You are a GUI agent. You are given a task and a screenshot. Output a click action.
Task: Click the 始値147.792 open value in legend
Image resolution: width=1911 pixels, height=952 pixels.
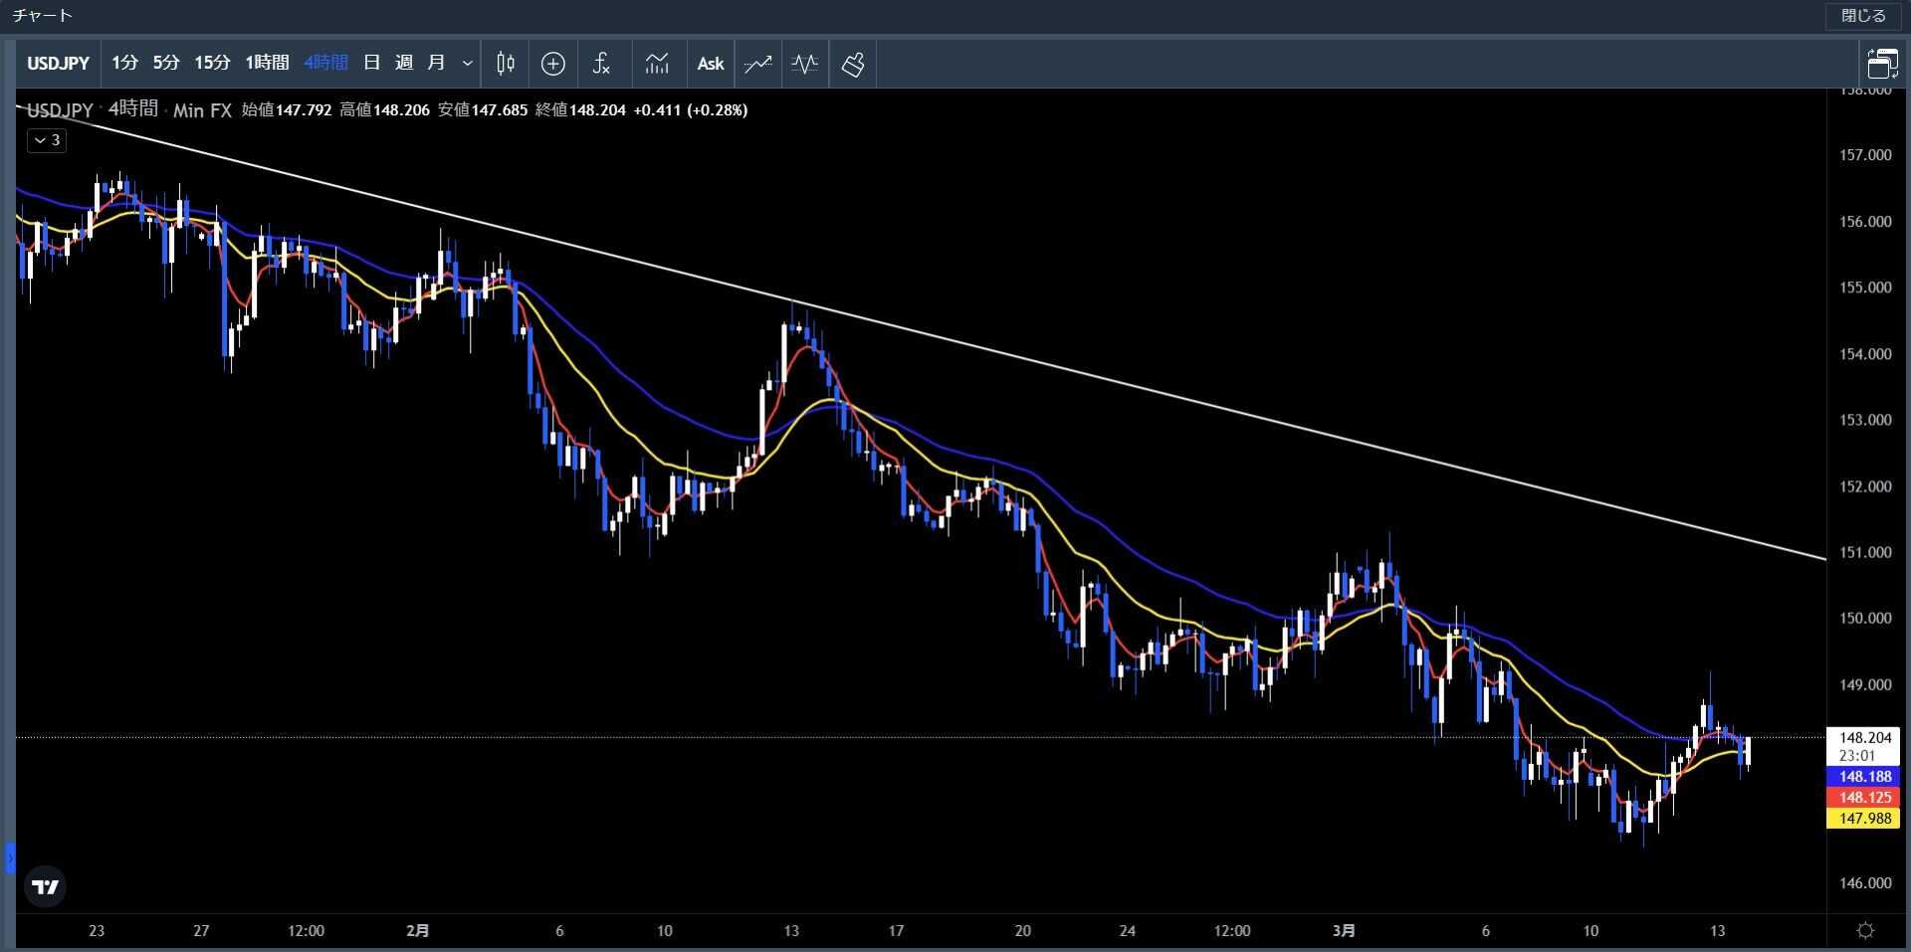click(287, 109)
